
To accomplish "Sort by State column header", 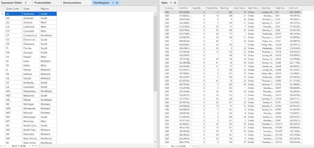I will tap(31, 9).
